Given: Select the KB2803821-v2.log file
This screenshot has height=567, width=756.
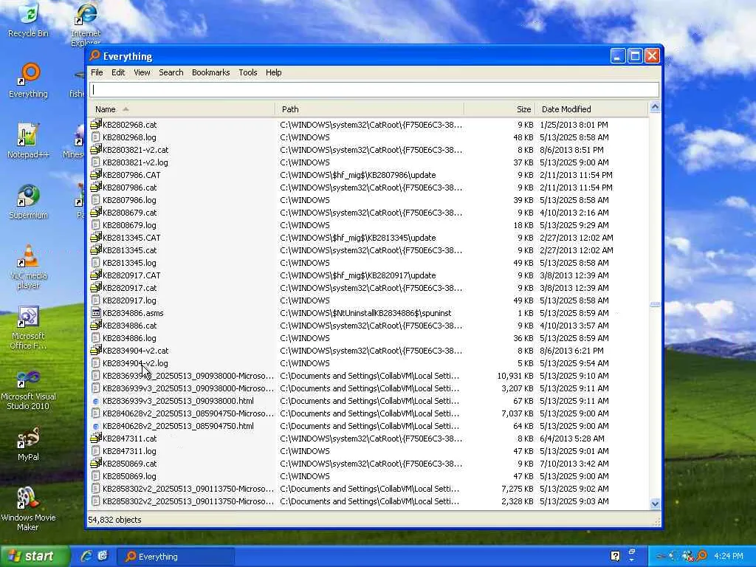Looking at the screenshot, I should click(135, 162).
